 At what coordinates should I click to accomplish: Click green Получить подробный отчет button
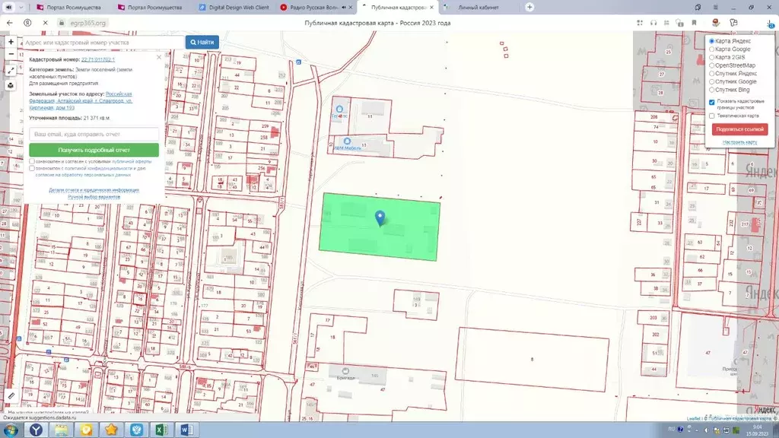(94, 151)
